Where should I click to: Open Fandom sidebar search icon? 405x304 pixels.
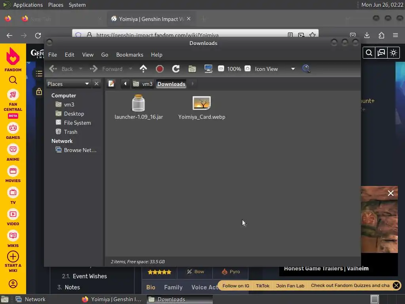click(13, 80)
